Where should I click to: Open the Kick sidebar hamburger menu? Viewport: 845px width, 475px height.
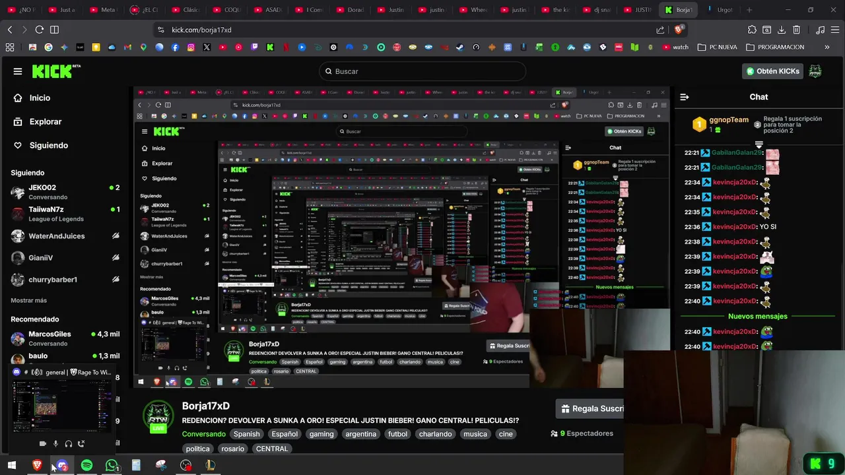(18, 71)
